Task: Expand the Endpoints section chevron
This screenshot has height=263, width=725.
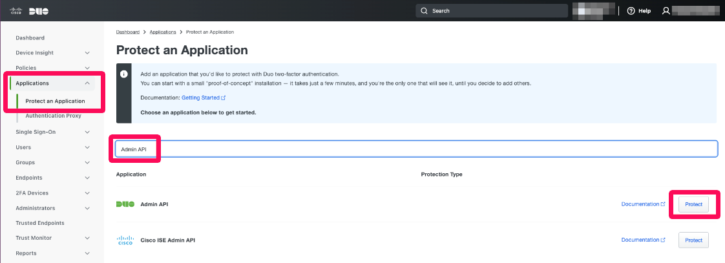Action: coord(87,178)
